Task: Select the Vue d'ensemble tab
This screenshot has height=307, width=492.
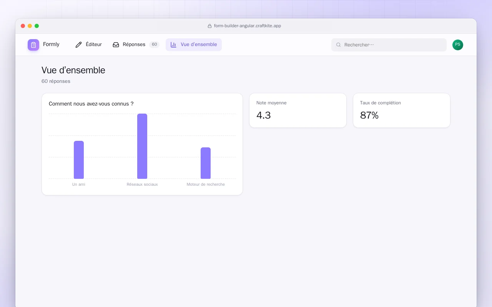Action: pos(194,45)
